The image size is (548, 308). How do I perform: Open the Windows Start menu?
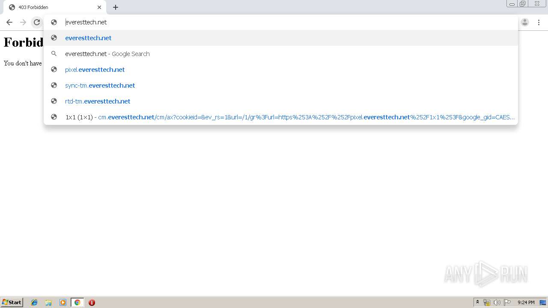point(12,302)
